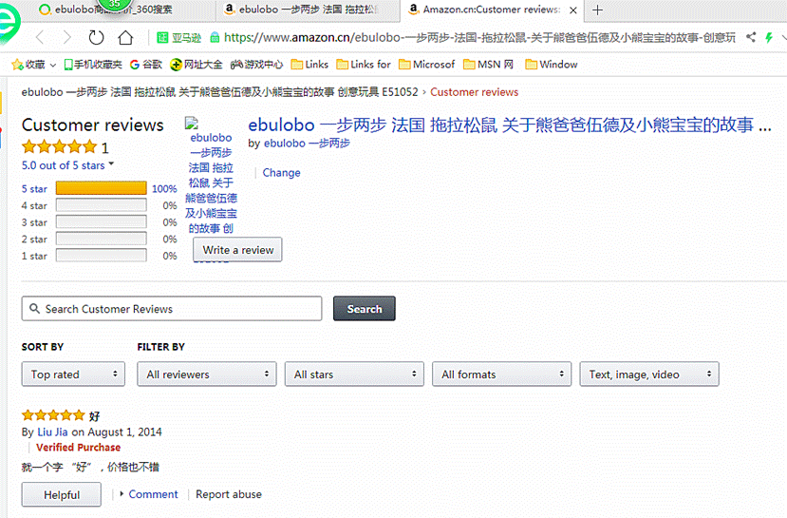Mark the review as Helpful

[62, 495]
